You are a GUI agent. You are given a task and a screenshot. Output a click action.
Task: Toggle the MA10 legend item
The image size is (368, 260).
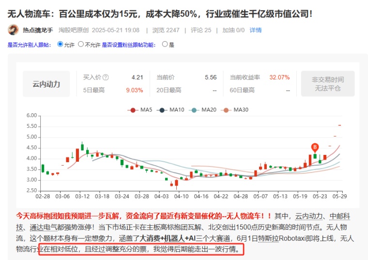(x=170, y=110)
